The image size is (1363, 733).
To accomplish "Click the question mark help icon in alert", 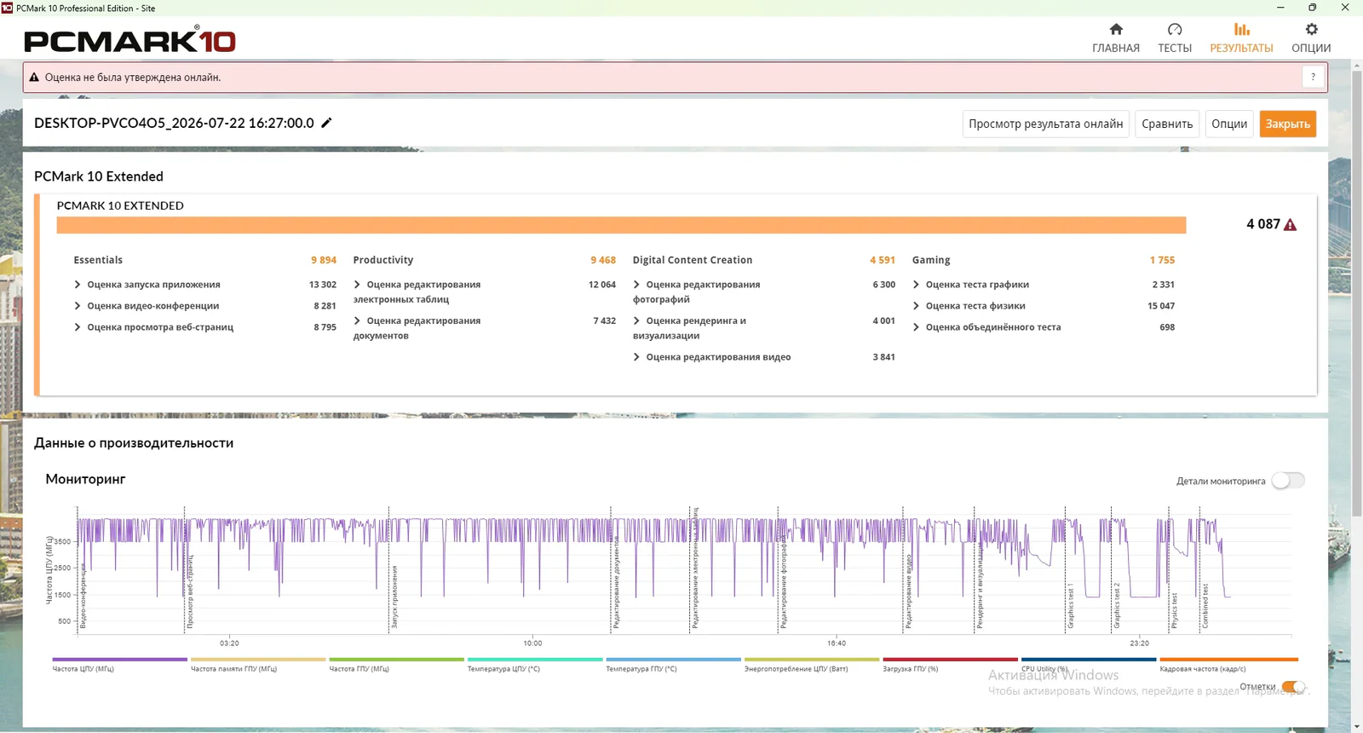I will [x=1313, y=77].
